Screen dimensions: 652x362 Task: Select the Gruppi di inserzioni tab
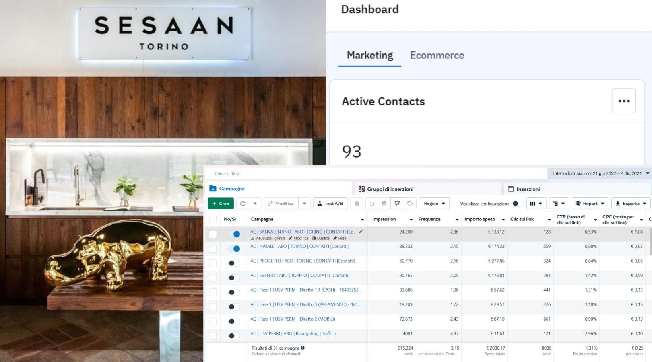coord(427,189)
